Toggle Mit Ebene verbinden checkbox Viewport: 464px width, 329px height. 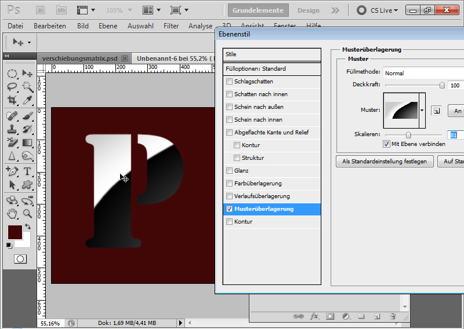tap(387, 144)
